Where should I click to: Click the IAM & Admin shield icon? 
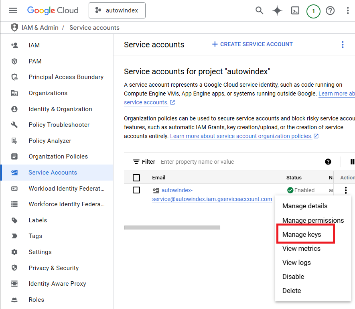pyautogui.click(x=14, y=27)
